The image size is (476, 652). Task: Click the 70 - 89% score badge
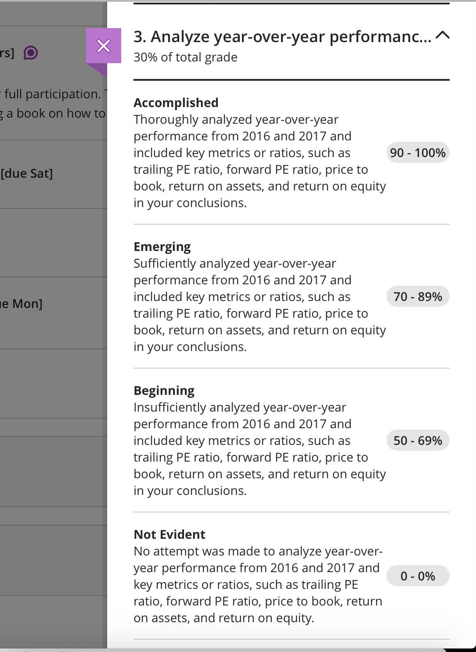pyautogui.click(x=418, y=297)
